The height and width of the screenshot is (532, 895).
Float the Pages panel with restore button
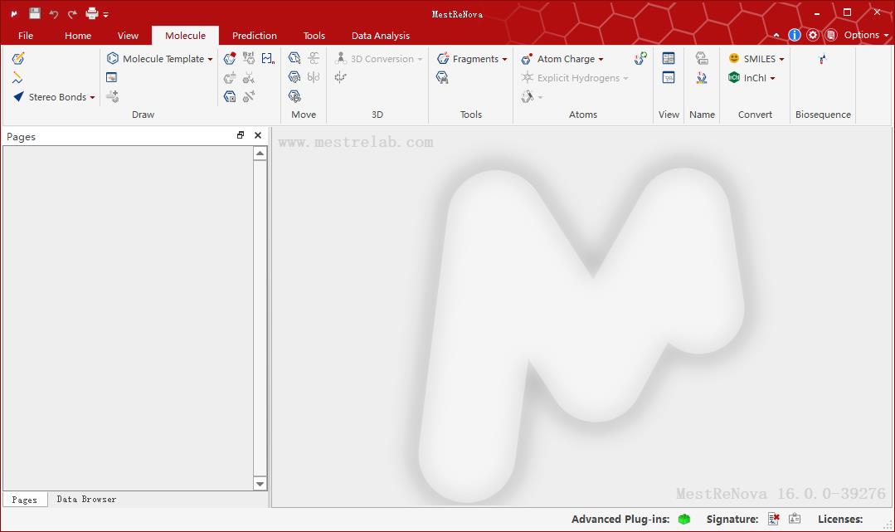(241, 136)
